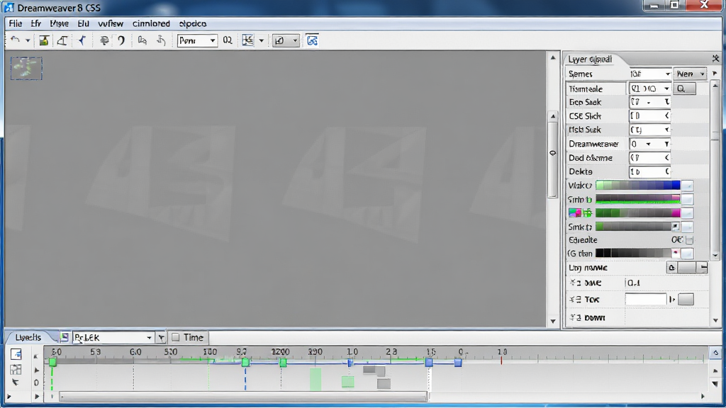The width and height of the screenshot is (726, 408).
Task: Open the gray rounded-square toolbar dropdown
Action: 285,40
